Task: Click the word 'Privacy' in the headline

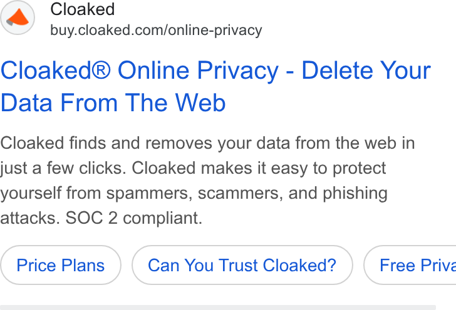Action: click(238, 72)
